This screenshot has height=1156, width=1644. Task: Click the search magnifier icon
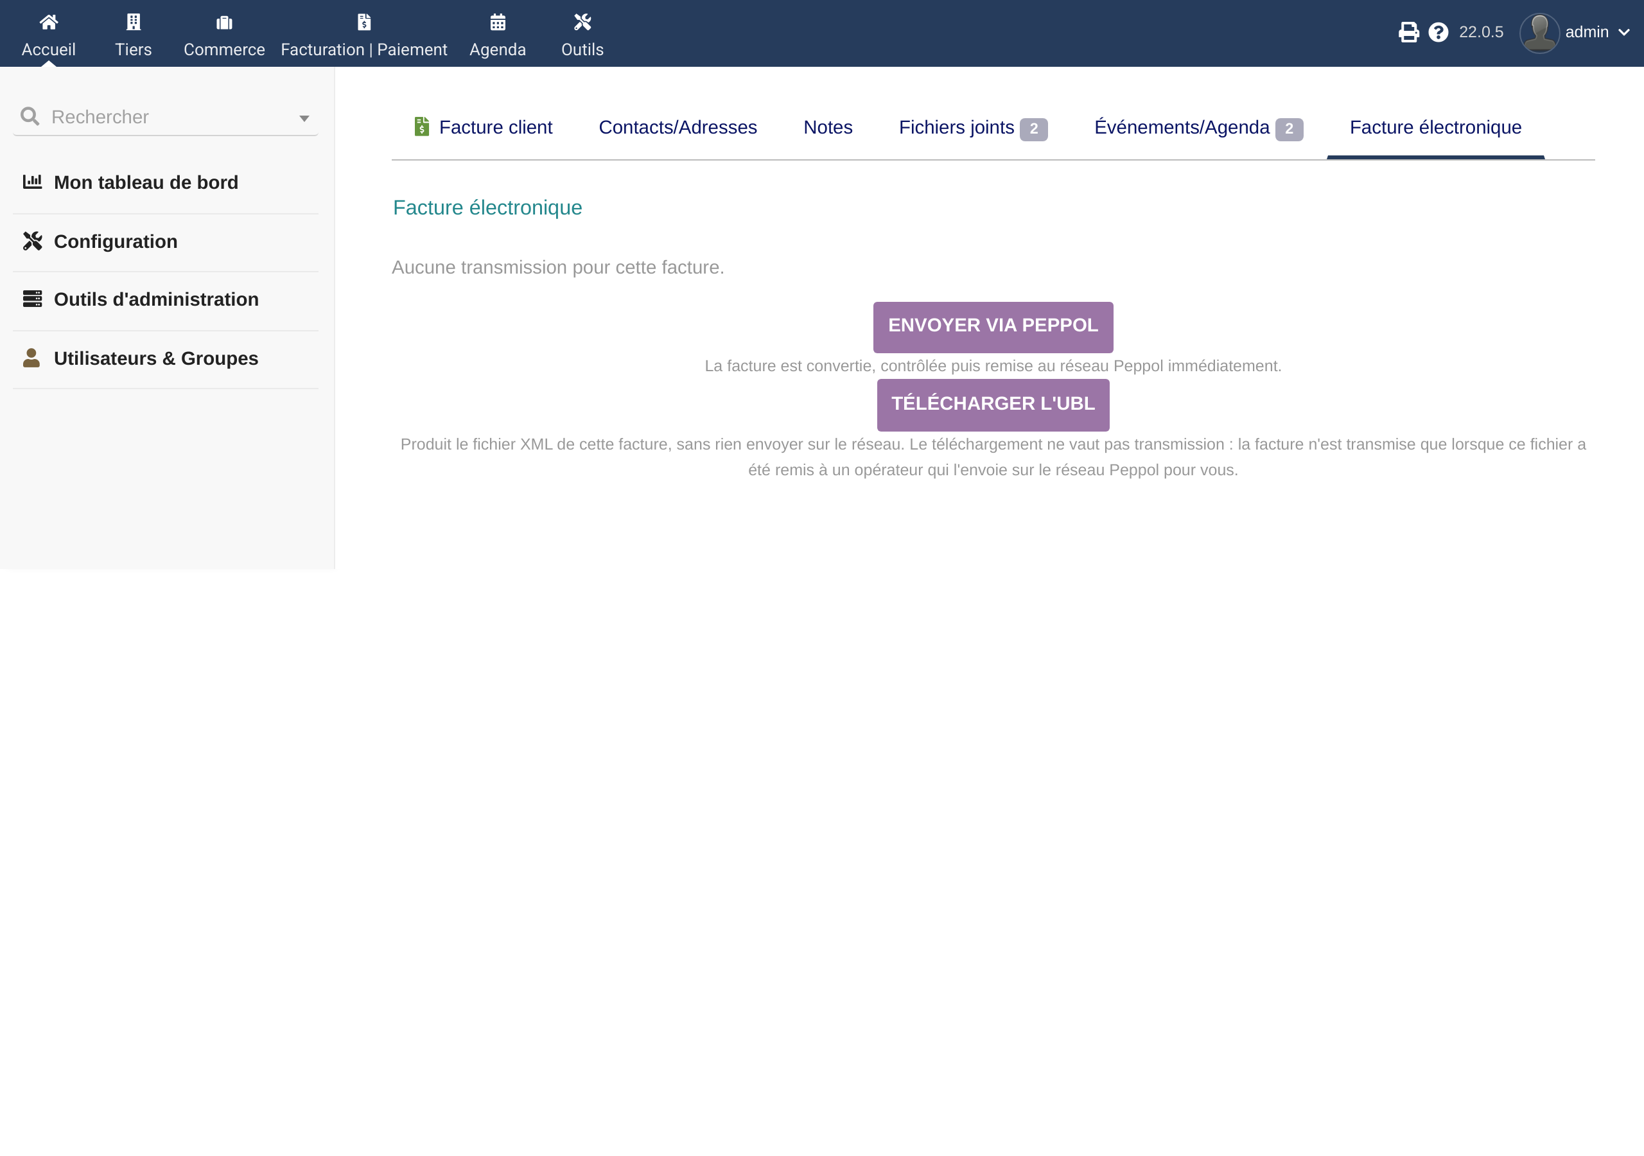point(30,116)
